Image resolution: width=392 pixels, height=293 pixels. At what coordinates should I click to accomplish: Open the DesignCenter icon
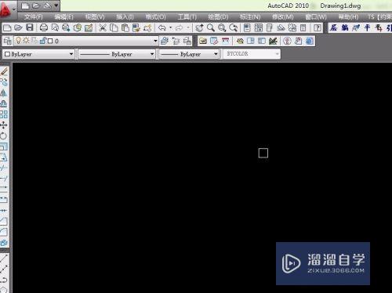click(x=258, y=27)
